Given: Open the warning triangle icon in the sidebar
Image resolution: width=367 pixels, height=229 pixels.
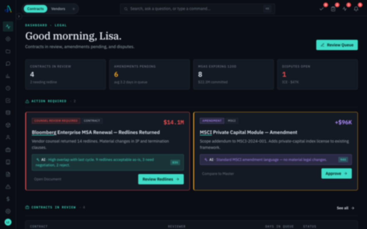Looking at the screenshot, I should point(8,187).
